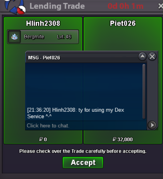Click the MSG - Piet026 title bar
This screenshot has height=179, width=163.
82,57
